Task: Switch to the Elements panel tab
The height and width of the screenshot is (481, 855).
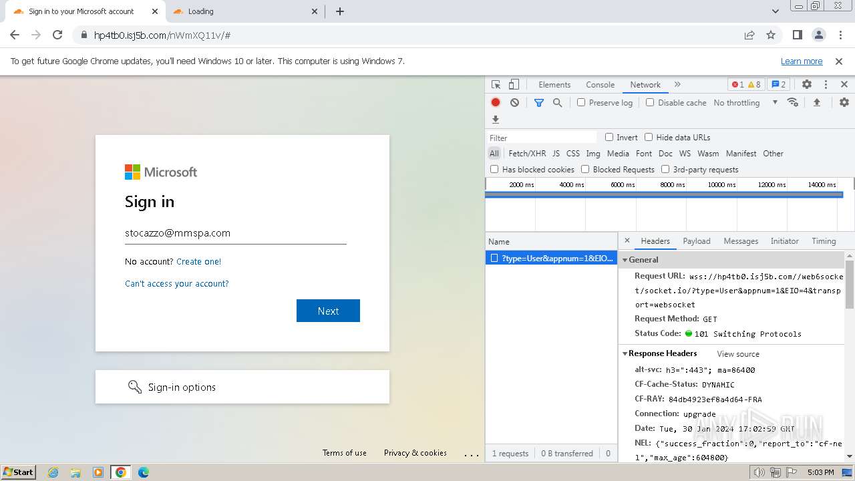Action: tap(554, 85)
